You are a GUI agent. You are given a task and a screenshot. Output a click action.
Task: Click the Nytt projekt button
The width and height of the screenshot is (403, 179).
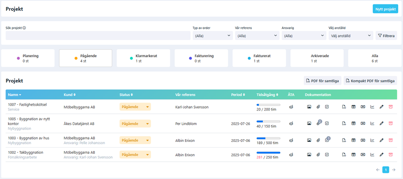(385, 9)
